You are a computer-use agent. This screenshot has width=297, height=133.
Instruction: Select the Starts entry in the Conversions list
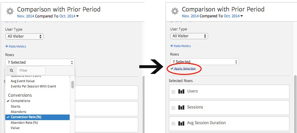(16, 106)
